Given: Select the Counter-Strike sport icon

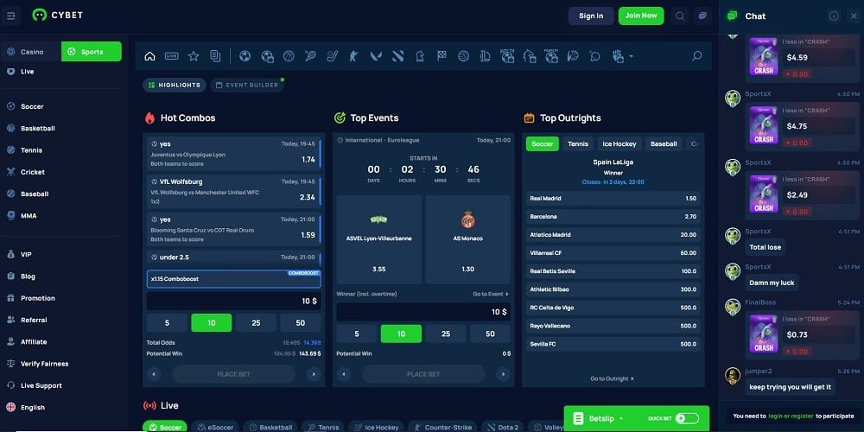Looking at the screenshot, I should (353, 56).
